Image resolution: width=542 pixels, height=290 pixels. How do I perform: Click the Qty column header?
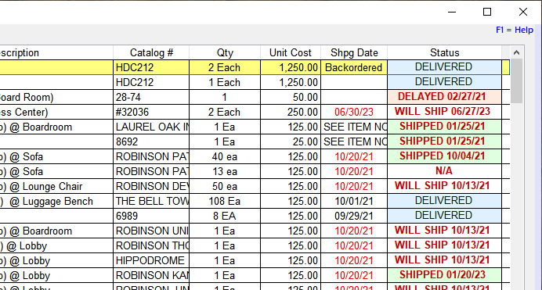pos(225,52)
